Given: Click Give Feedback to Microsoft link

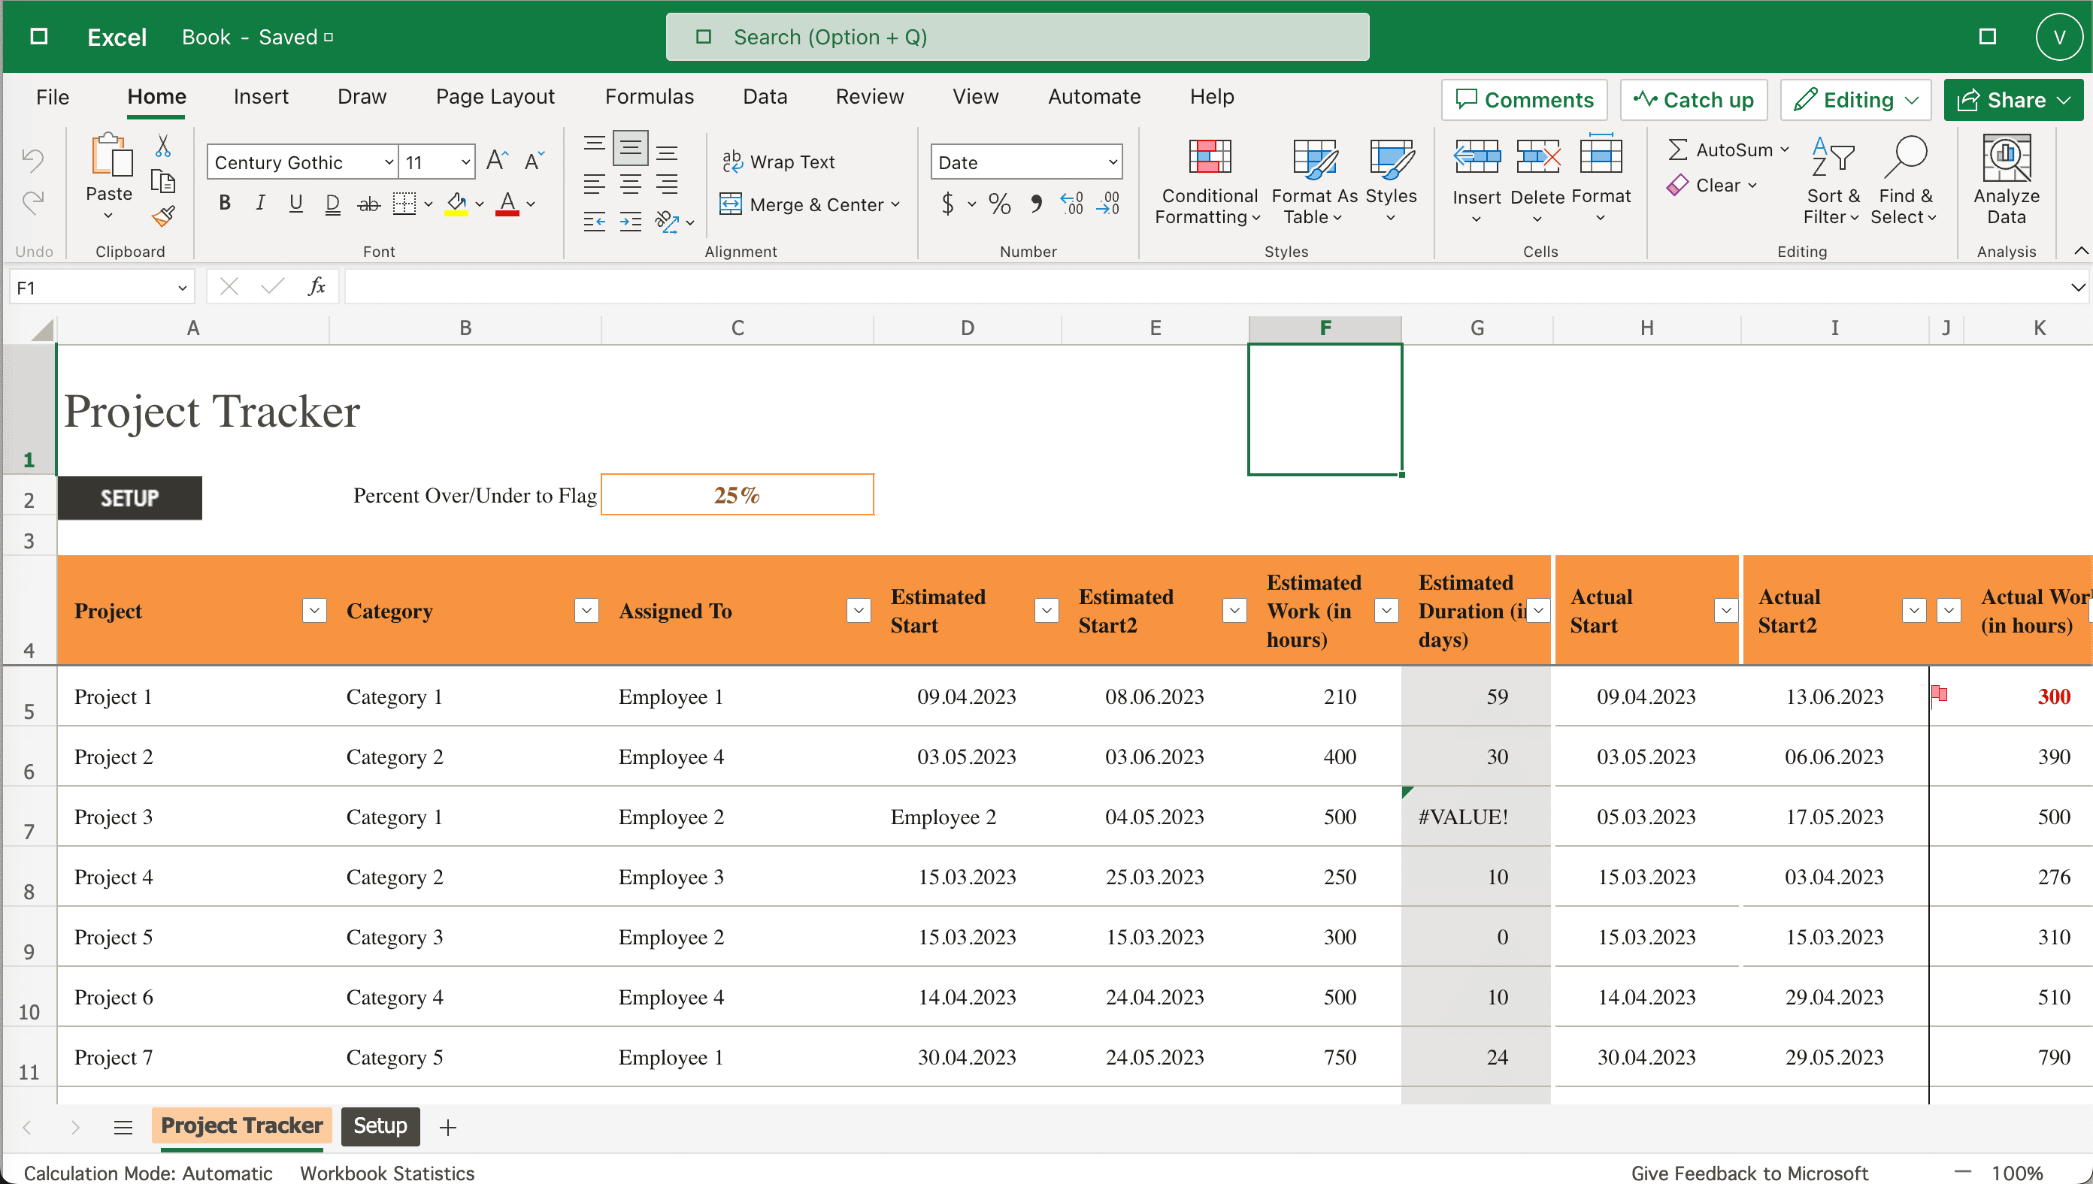Looking at the screenshot, I should pyautogui.click(x=1749, y=1173).
